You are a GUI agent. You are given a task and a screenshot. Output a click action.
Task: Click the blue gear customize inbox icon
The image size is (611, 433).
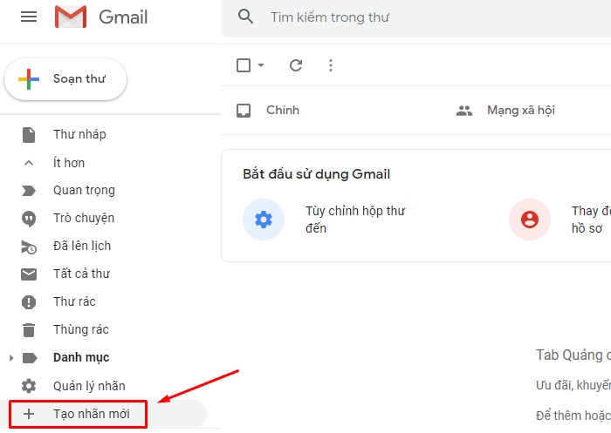click(264, 220)
